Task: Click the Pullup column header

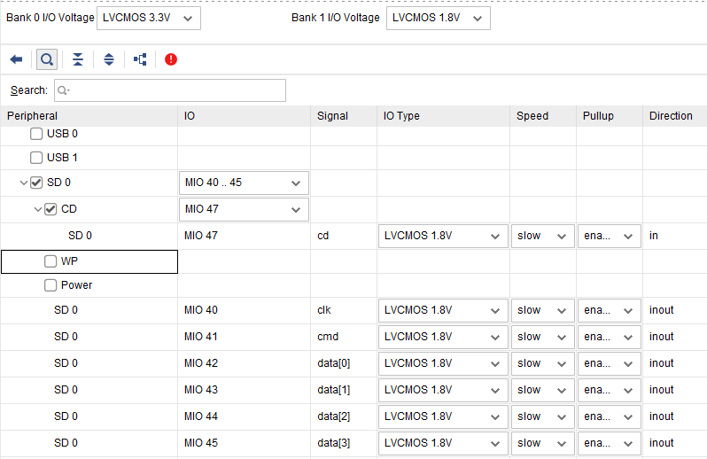Action: [610, 116]
